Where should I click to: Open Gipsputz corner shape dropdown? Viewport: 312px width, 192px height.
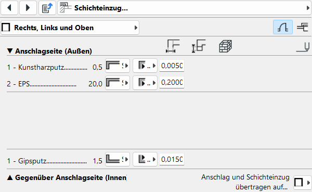(x=118, y=159)
